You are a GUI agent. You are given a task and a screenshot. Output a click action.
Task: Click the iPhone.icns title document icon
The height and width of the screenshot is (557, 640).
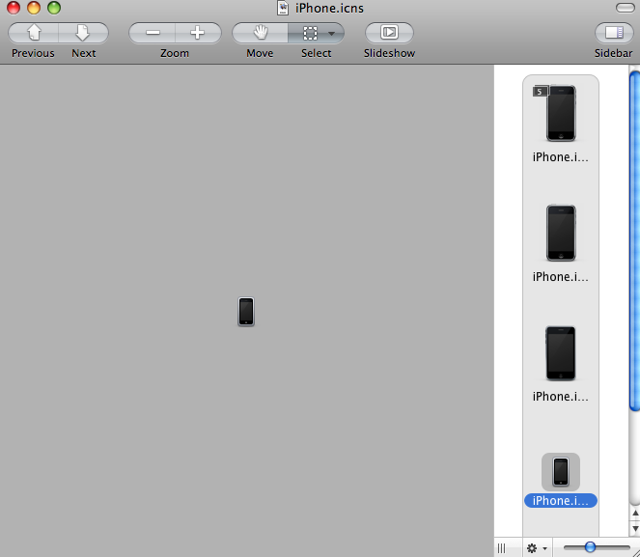tap(283, 8)
